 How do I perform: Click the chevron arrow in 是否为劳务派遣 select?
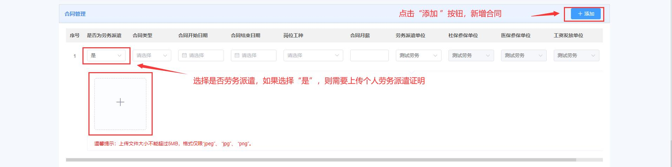coord(119,55)
